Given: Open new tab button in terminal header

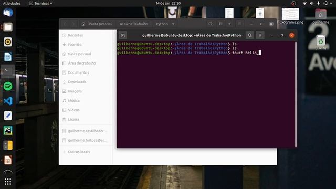Looking at the screenshot, I should 123,35.
